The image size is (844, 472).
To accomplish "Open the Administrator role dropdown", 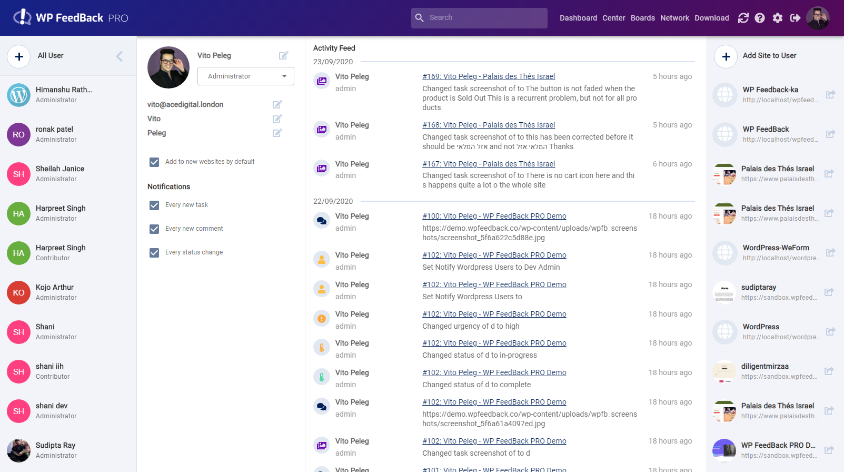I will (245, 76).
